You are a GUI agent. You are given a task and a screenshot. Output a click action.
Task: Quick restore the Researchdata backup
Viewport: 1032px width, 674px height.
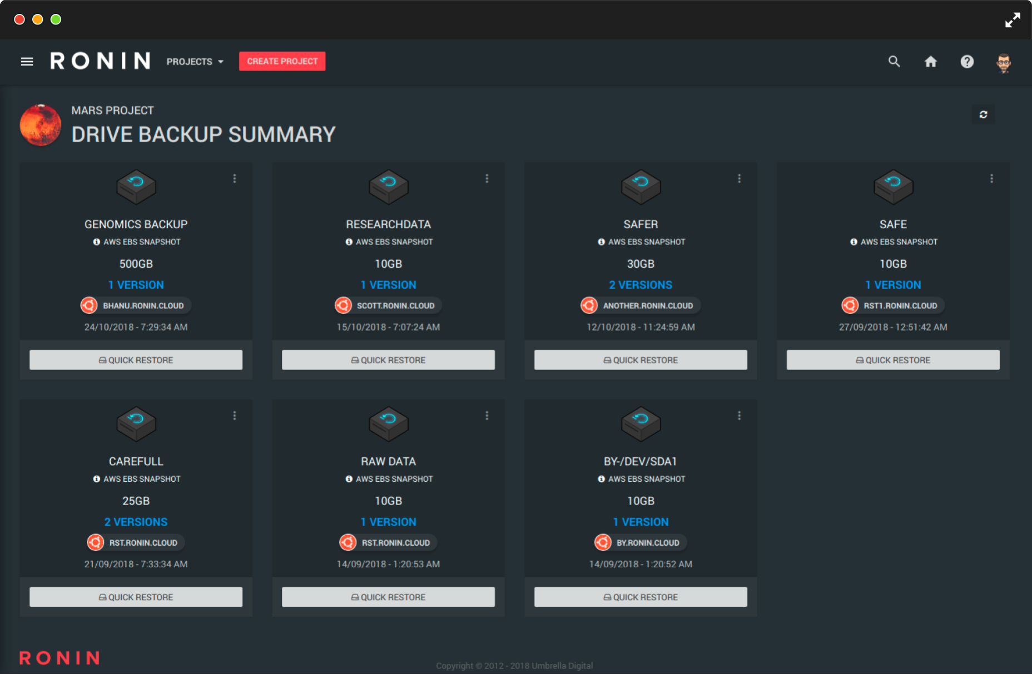click(388, 360)
